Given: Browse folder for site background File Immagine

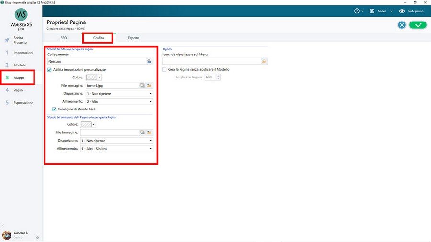Looking at the screenshot, I should 149,85.
